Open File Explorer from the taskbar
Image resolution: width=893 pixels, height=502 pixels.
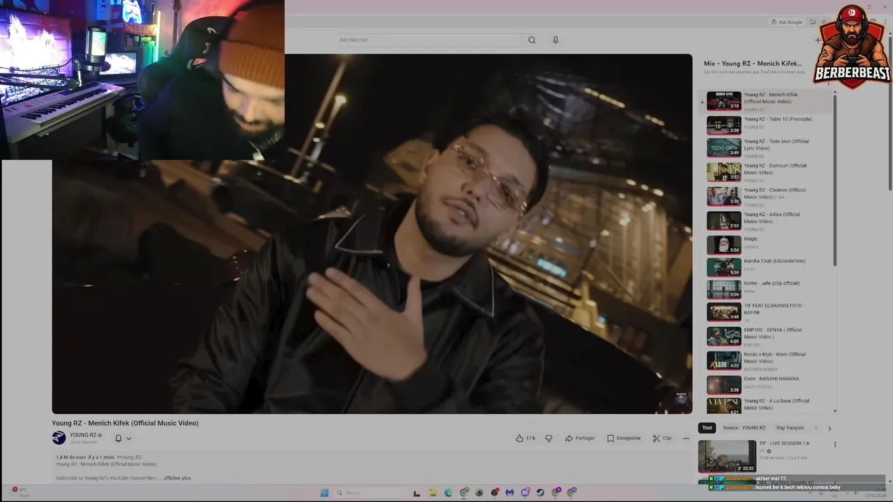tap(433, 493)
